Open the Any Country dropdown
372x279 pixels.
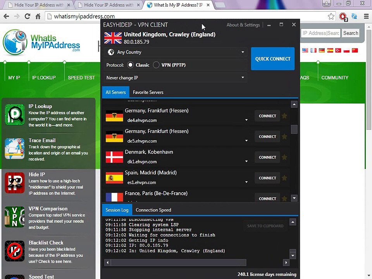175,52
